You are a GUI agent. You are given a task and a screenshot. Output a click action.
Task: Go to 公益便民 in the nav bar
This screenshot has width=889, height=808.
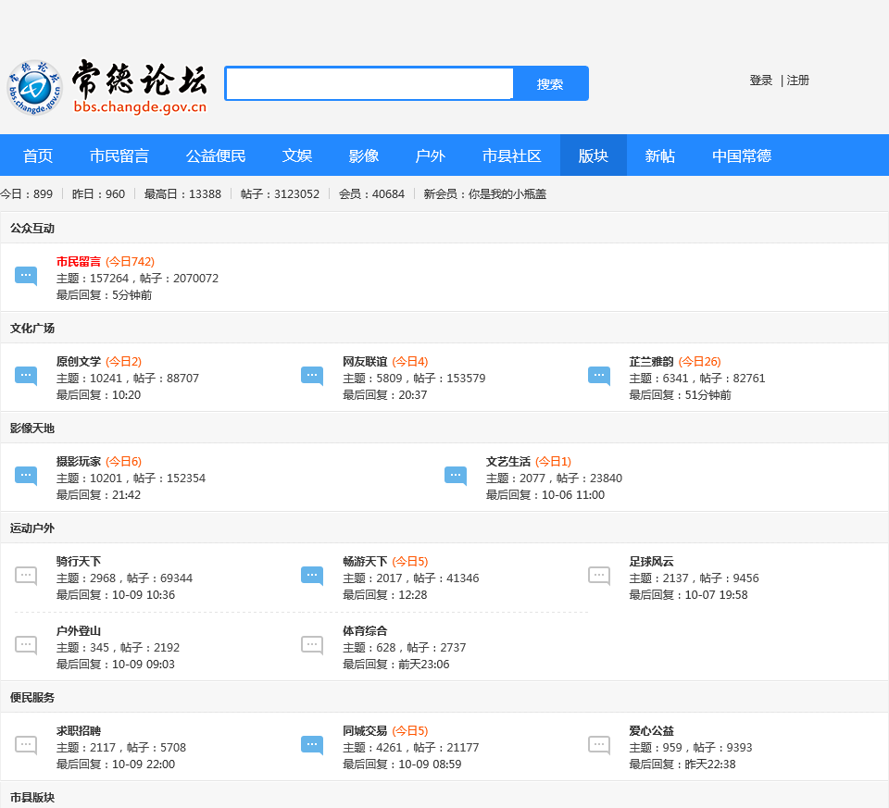(216, 155)
